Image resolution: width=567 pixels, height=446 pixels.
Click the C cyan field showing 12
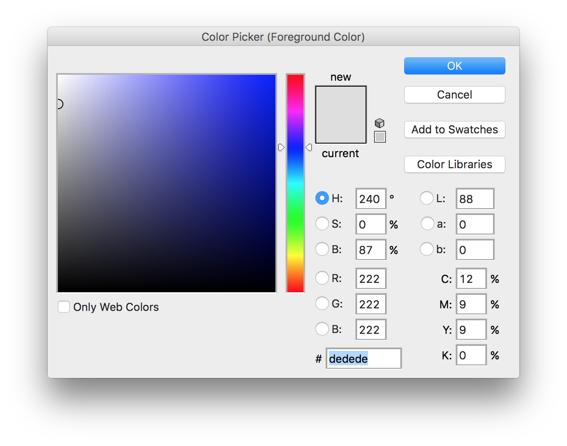(x=471, y=278)
